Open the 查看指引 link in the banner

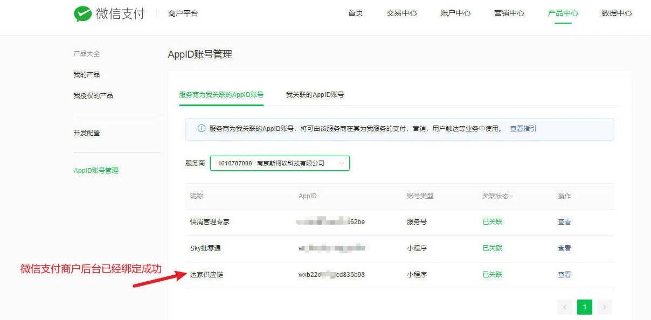pyautogui.click(x=523, y=129)
